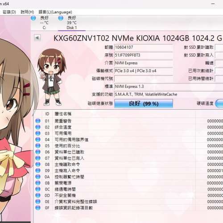Select the 不安全關機 attribute name
Image resolution: width=223 pixels, height=223 pixels.
click(65, 195)
